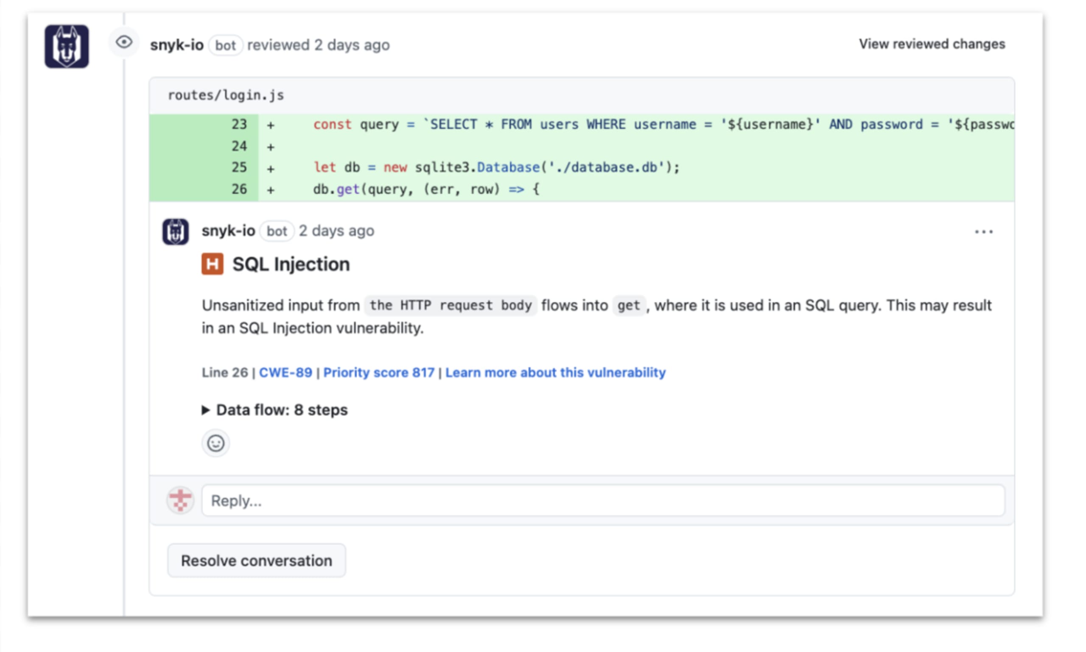Expand Data flow: 8 steps
Screen dimensions: 1086x652
click(275, 410)
